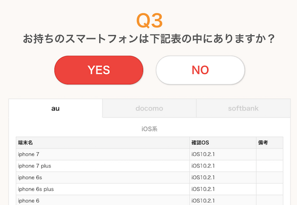Click the 備考 column header
This screenshot has height=205, width=297.
click(x=263, y=143)
